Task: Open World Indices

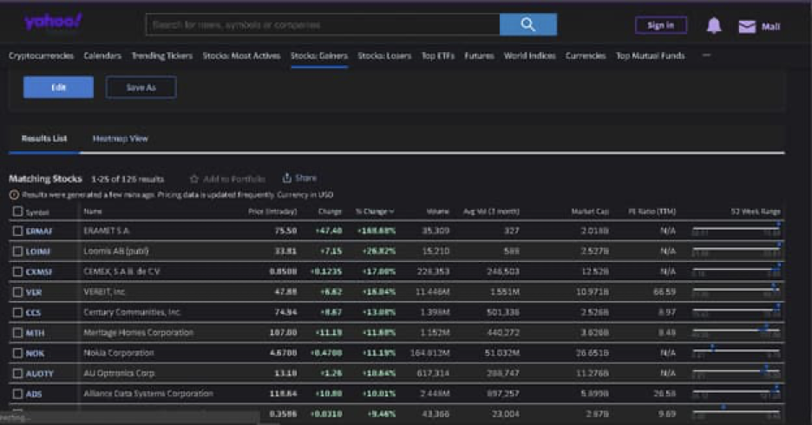Action: (x=529, y=56)
